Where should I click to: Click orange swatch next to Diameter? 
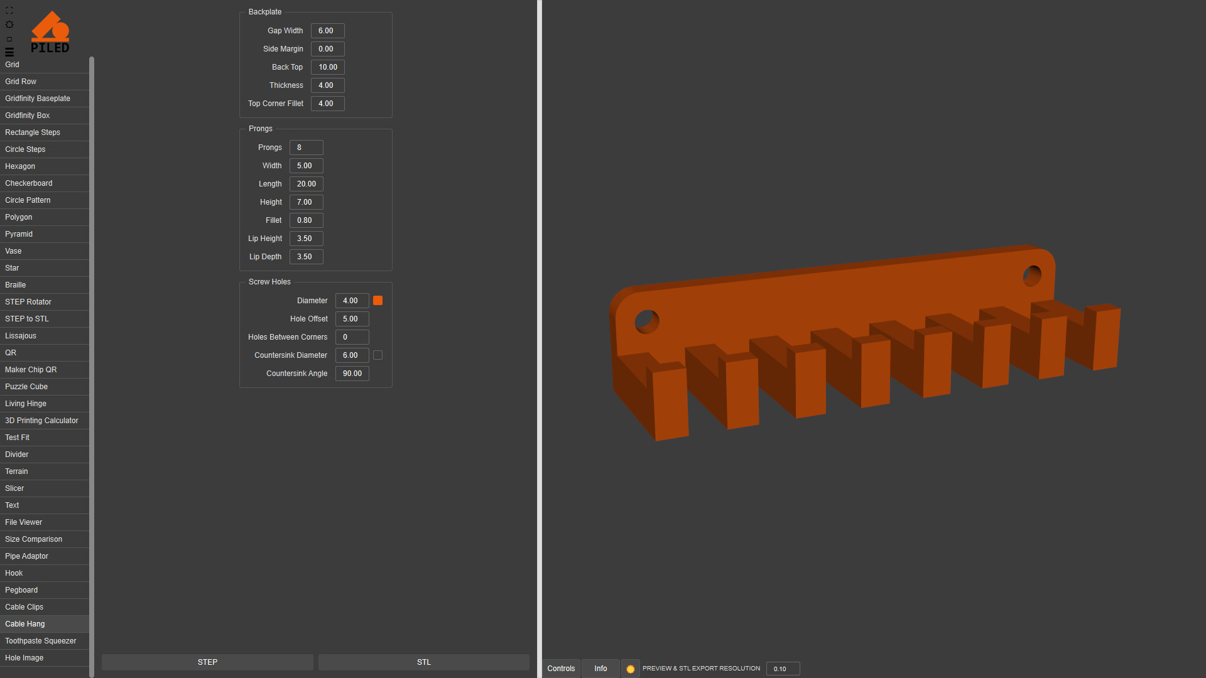pyautogui.click(x=378, y=301)
